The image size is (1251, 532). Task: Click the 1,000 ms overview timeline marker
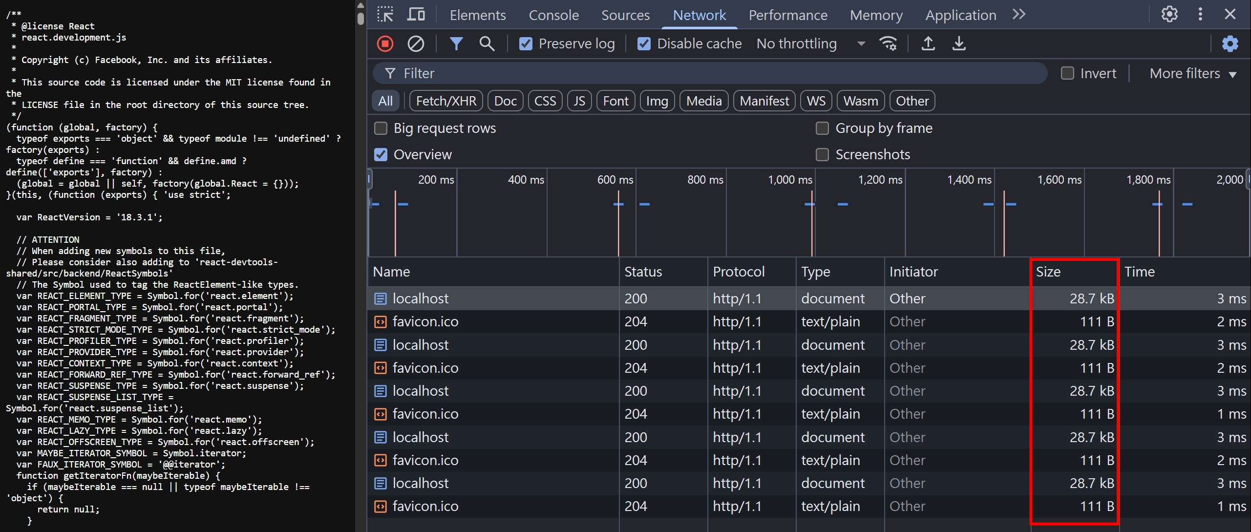[x=790, y=180]
